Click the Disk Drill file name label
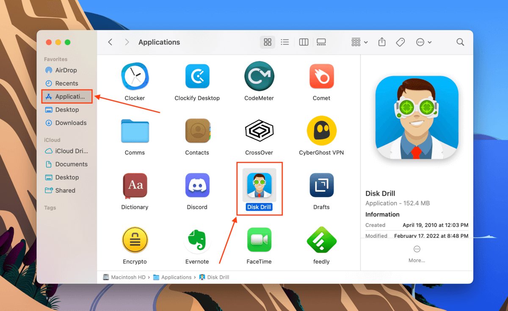 click(259, 207)
